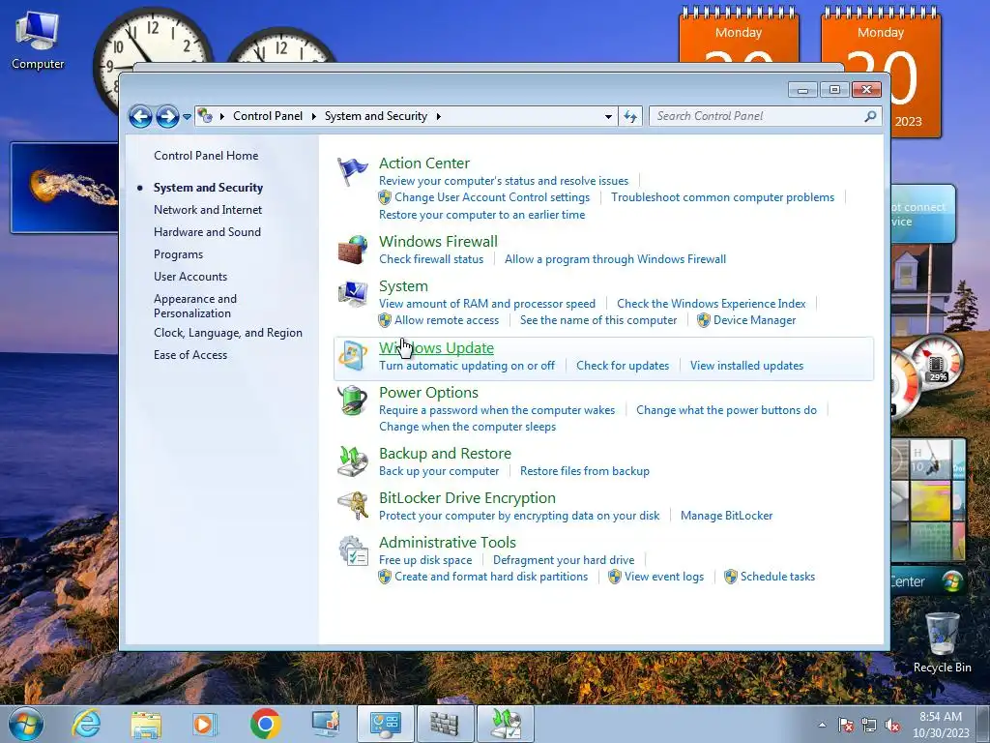The height and width of the screenshot is (743, 990).
Task: Open the Backup and Restore icon
Action: coord(352,461)
